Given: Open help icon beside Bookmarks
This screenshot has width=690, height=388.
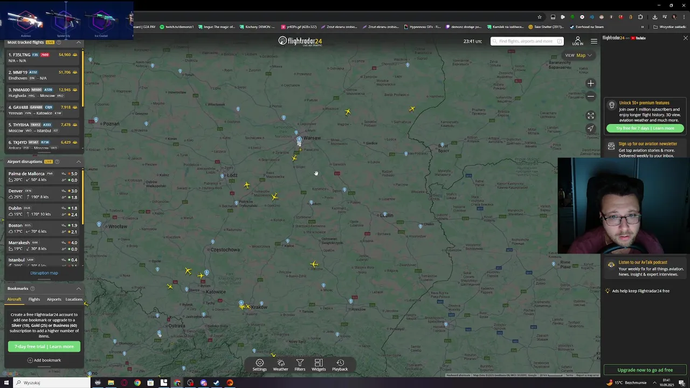Looking at the screenshot, I should coord(32,288).
